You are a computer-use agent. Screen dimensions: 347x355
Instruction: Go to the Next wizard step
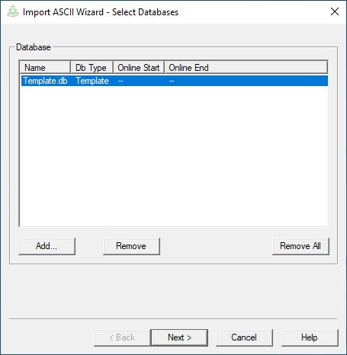point(179,337)
